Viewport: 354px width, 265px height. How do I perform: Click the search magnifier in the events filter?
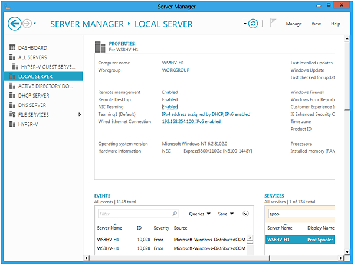point(174,214)
